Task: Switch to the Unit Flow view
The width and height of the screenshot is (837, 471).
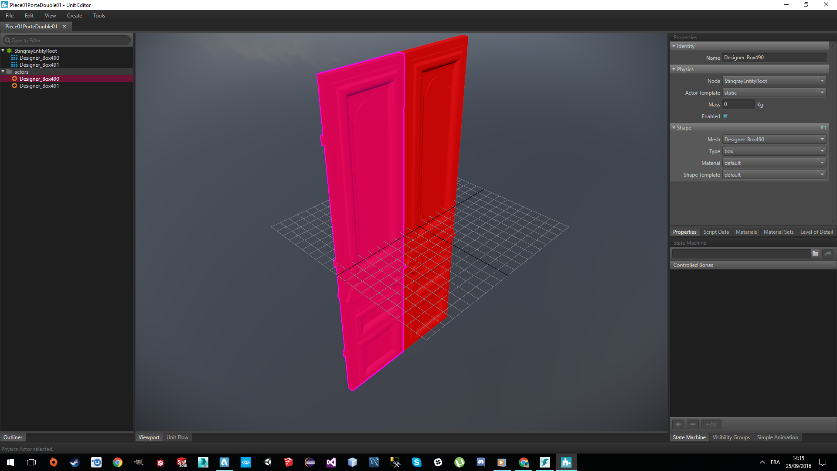Action: coord(177,437)
